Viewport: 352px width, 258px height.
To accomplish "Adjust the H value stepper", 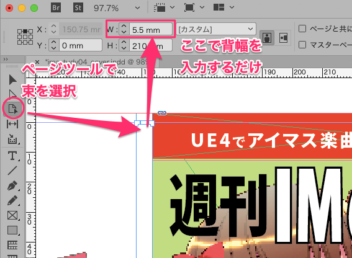I will tap(124, 46).
